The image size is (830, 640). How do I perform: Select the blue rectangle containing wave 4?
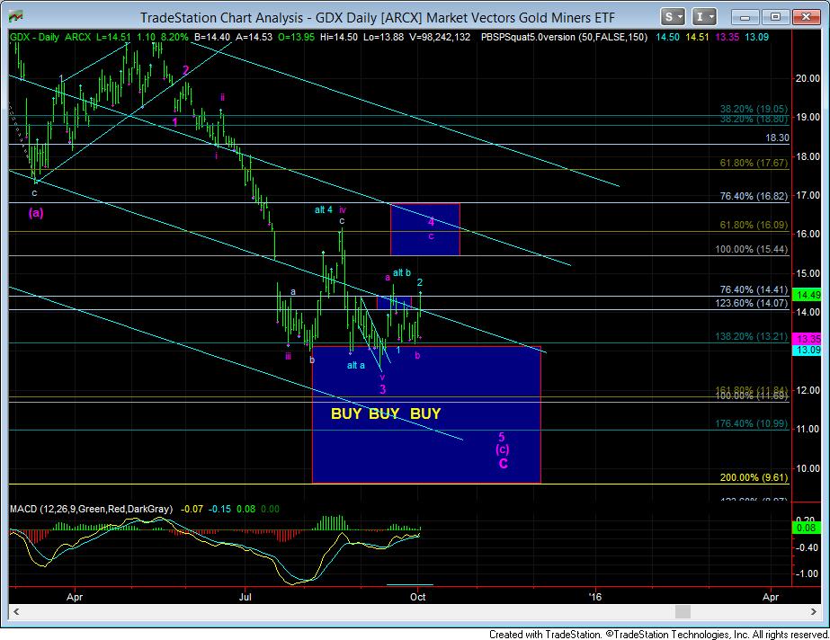click(x=425, y=229)
